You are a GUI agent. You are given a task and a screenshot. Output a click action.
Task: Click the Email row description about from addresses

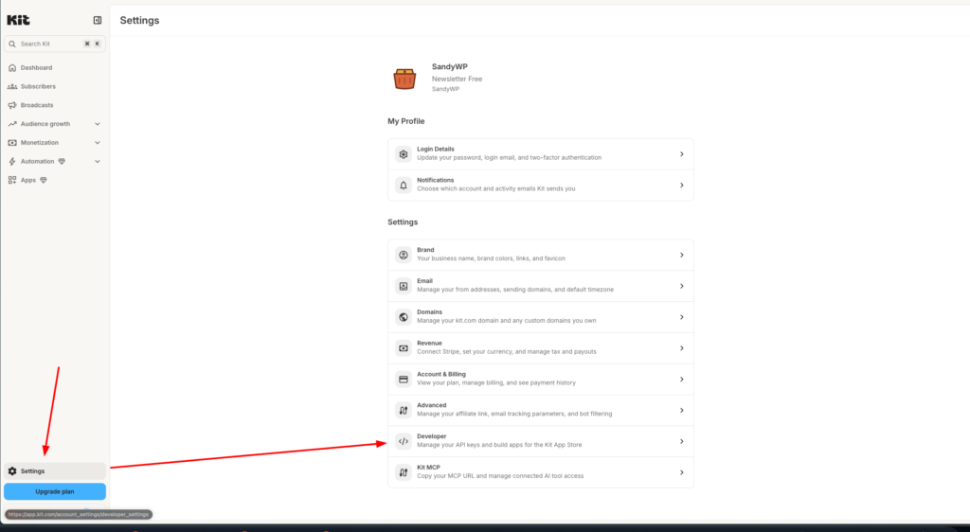[x=515, y=290]
